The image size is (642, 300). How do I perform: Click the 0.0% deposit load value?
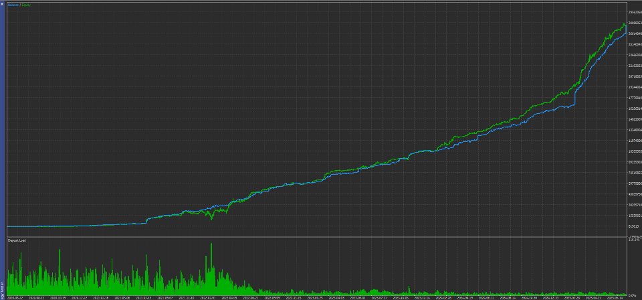coord(632,295)
